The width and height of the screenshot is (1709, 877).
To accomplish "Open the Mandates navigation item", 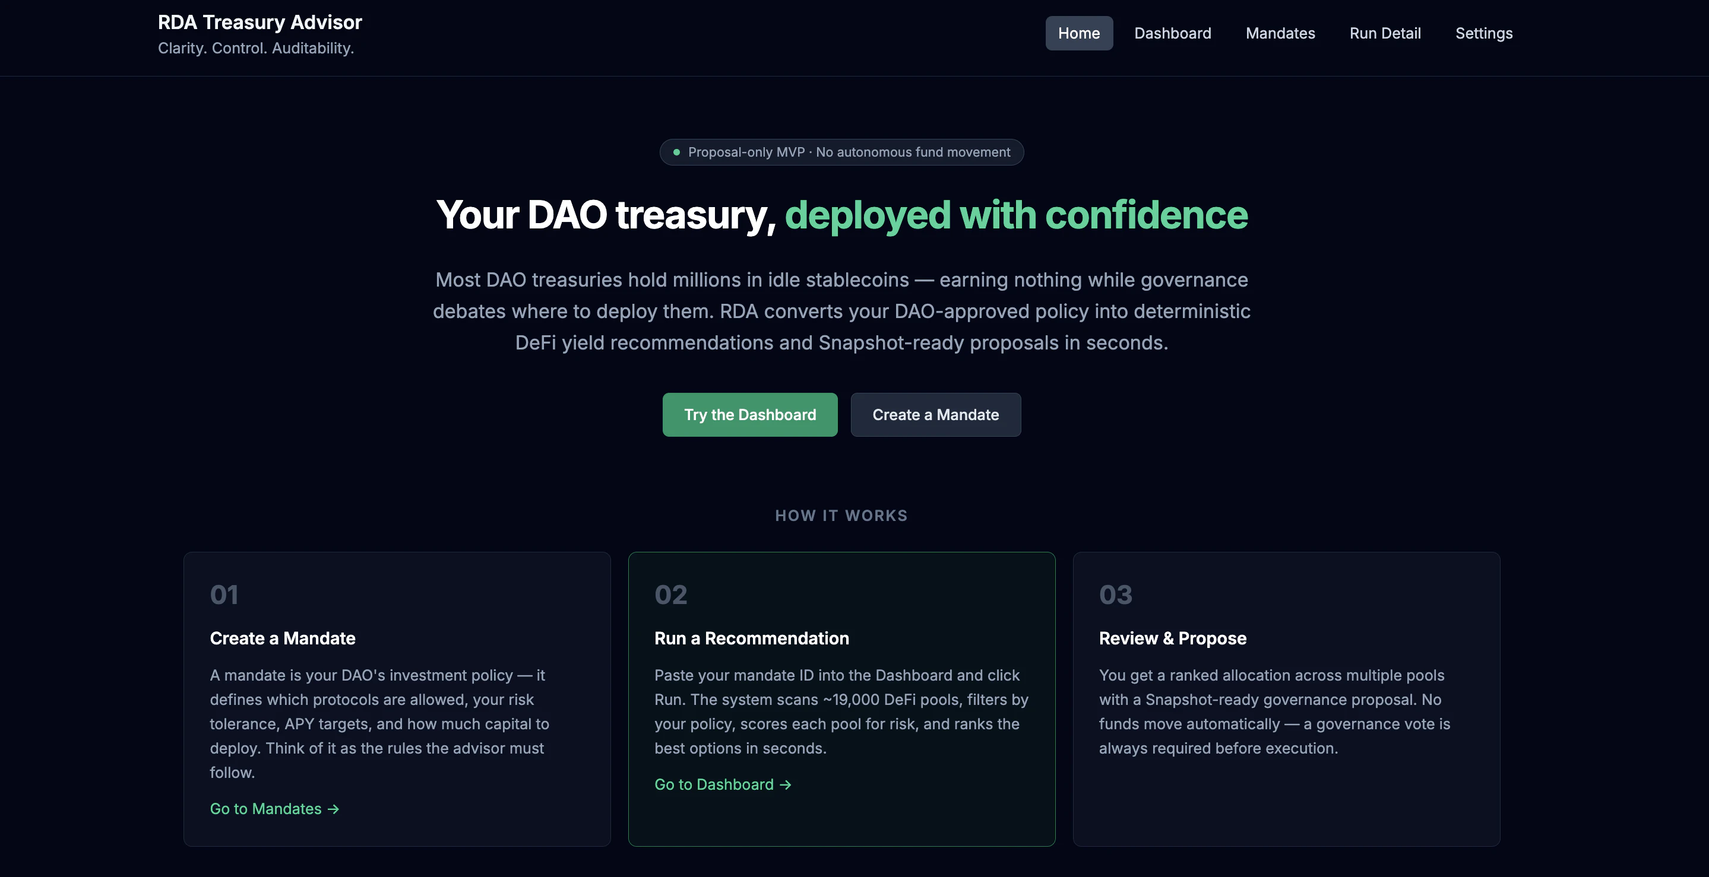I will 1280,33.
